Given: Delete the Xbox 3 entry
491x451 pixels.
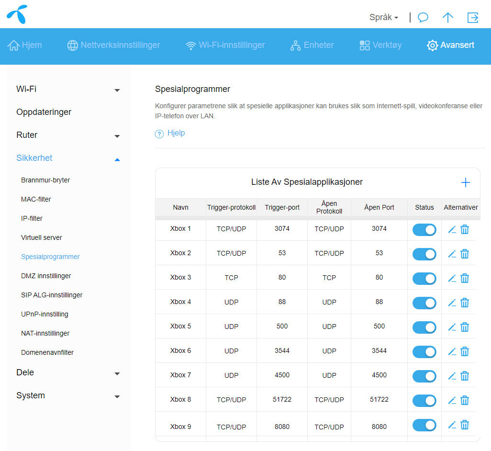Looking at the screenshot, I should [x=465, y=279].
